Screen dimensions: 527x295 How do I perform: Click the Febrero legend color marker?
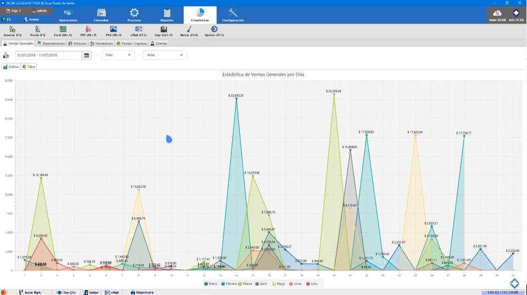coord(221,283)
